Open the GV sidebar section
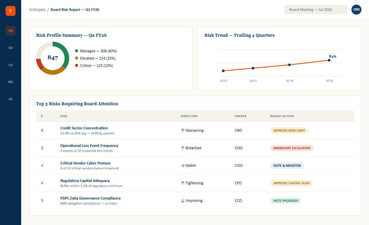The image size is (369, 225). pos(11,48)
